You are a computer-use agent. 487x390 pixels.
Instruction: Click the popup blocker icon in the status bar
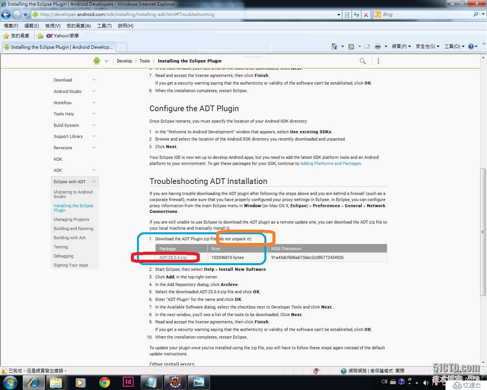(316, 371)
